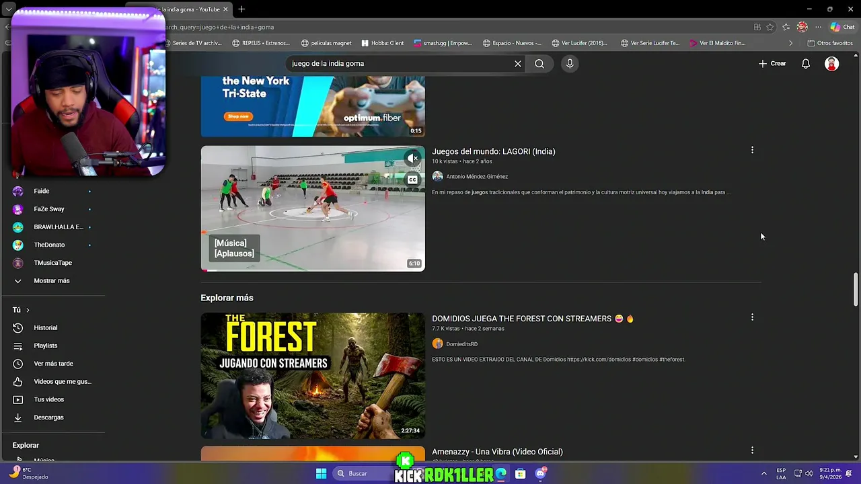Open the 'Ver Lucifer (2016)...' bookmark
The image size is (861, 484).
point(579,43)
